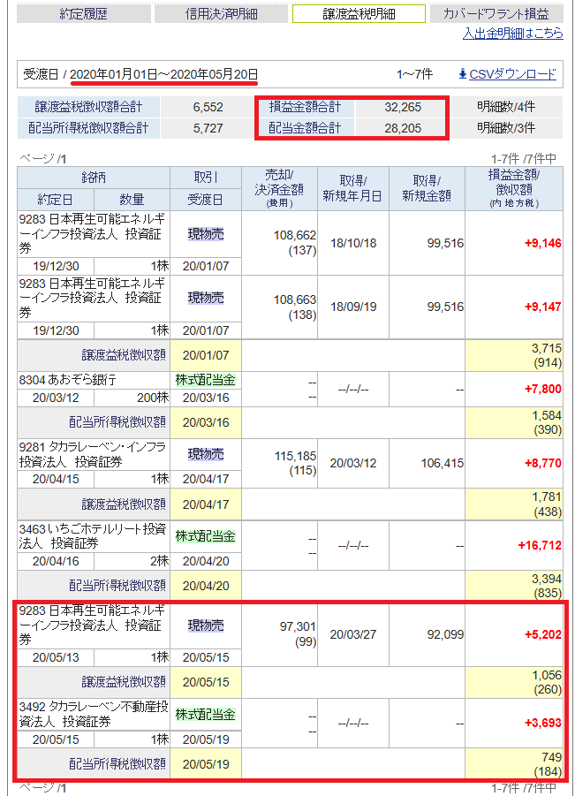575x796 pixels.
Task: Follow the 入出金明細はこちら link
Action: (512, 34)
